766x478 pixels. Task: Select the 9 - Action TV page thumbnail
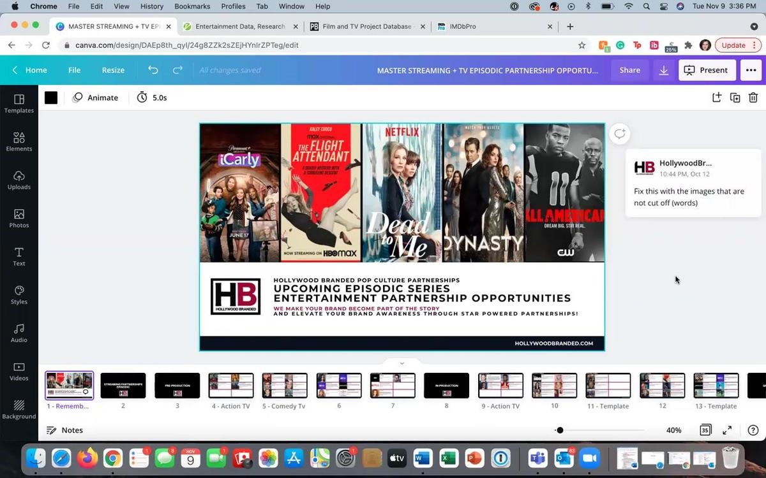[x=500, y=386]
